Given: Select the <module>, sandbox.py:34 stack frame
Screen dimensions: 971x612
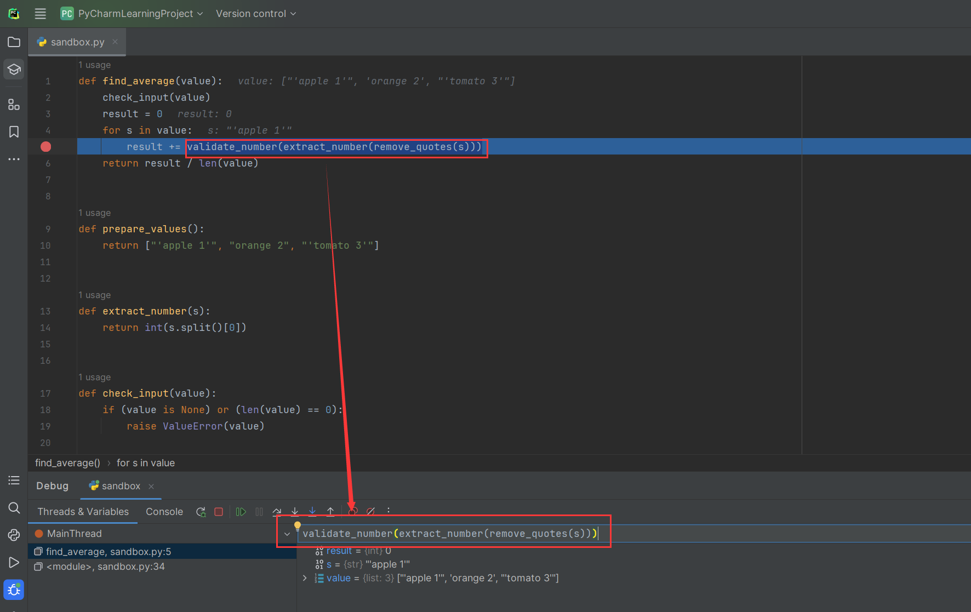Looking at the screenshot, I should click(105, 567).
